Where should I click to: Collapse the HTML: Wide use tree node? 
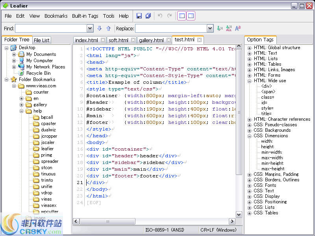[250, 80]
